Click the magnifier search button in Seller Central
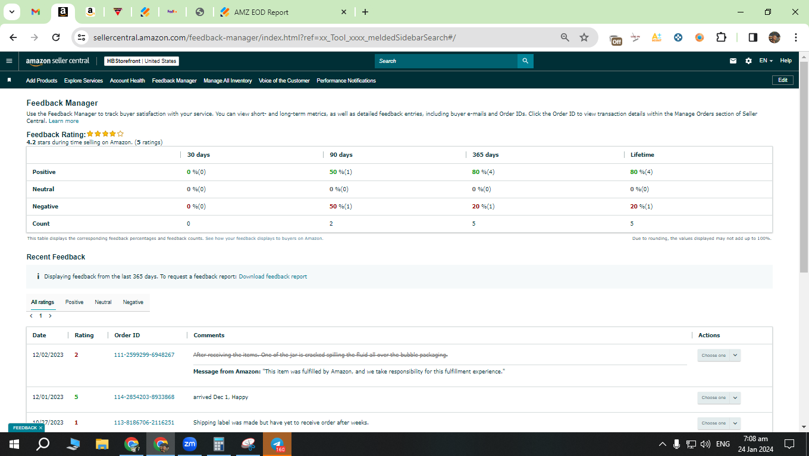 click(x=525, y=61)
